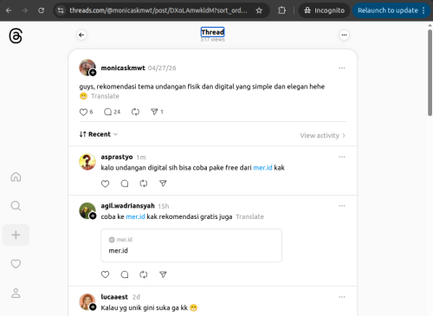The width and height of the screenshot is (433, 316).
Task: Repost monicaskmwt's post
Action: (135, 112)
